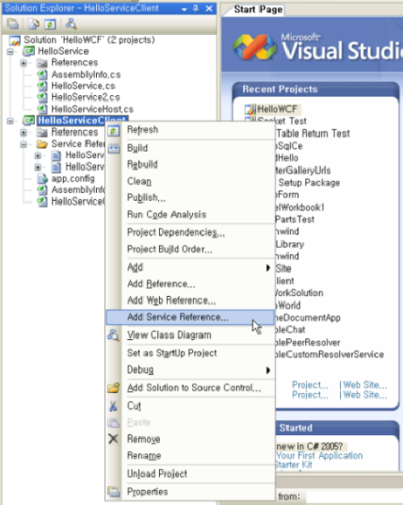
Task: Click the lower Web Site... link
Action: click(365, 395)
